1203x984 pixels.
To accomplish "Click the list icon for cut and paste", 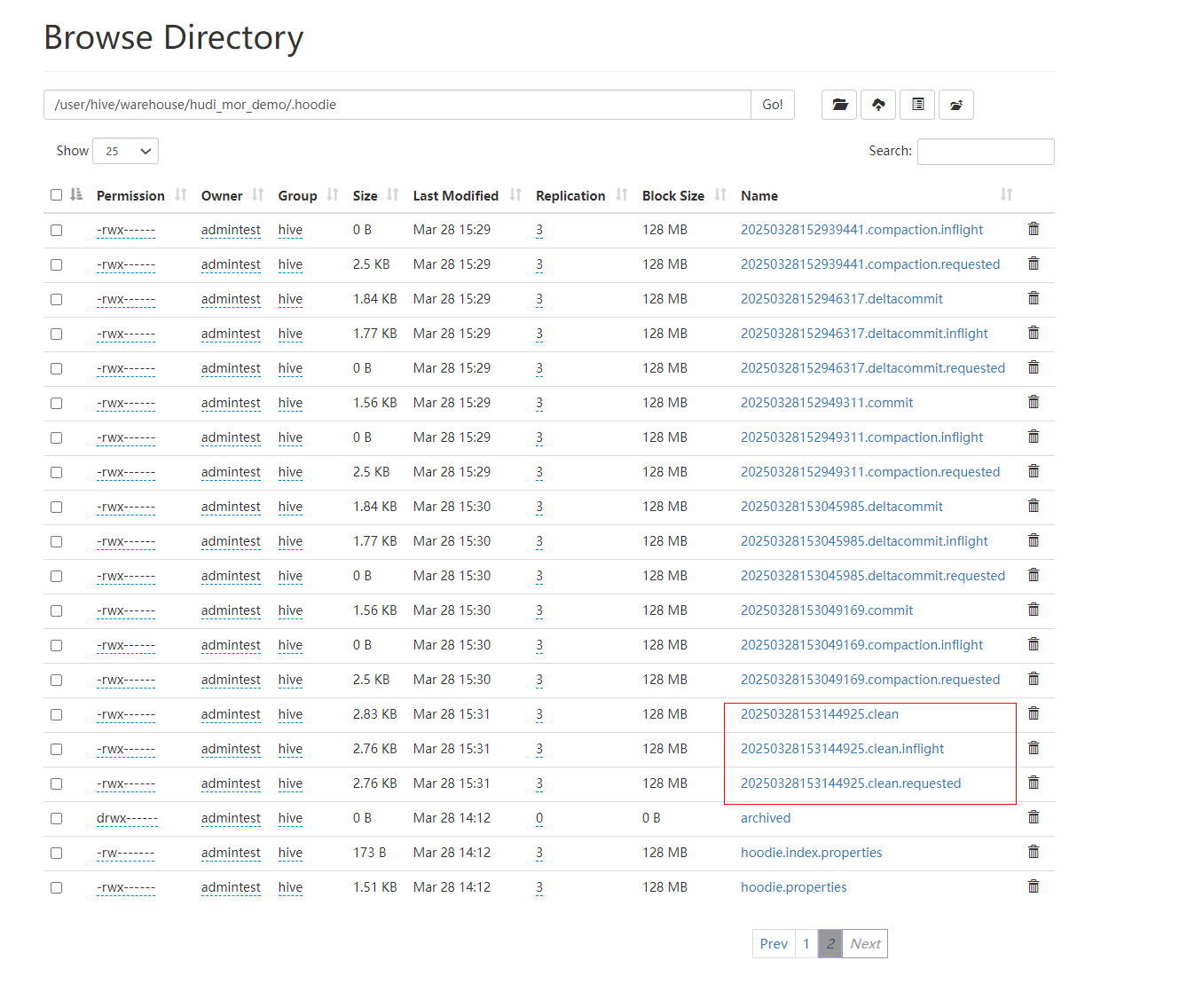I will [x=917, y=105].
